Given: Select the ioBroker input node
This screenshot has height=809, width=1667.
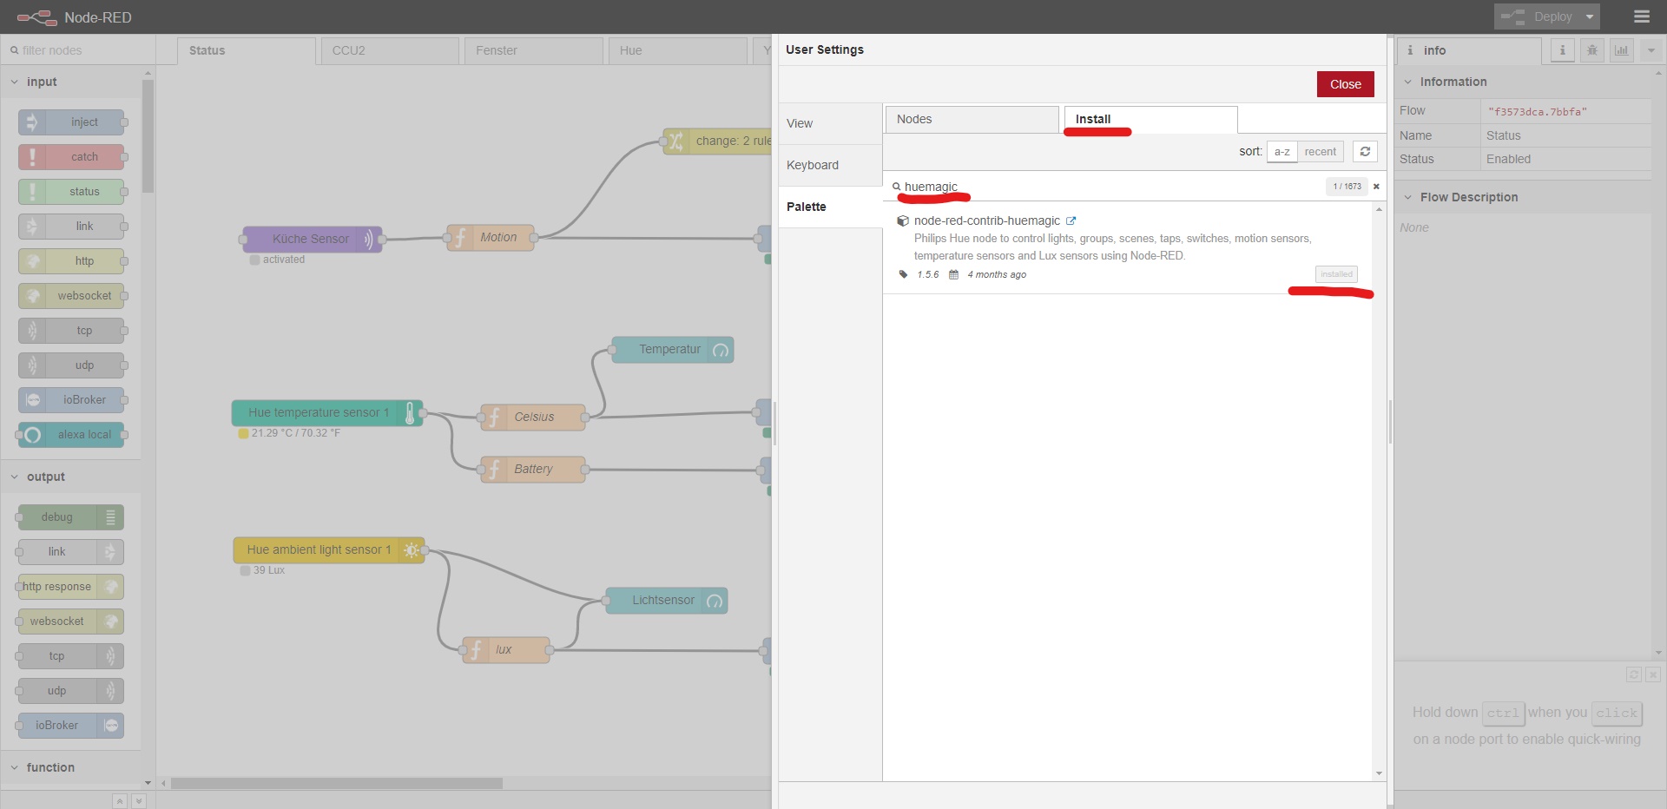Looking at the screenshot, I should (x=71, y=400).
